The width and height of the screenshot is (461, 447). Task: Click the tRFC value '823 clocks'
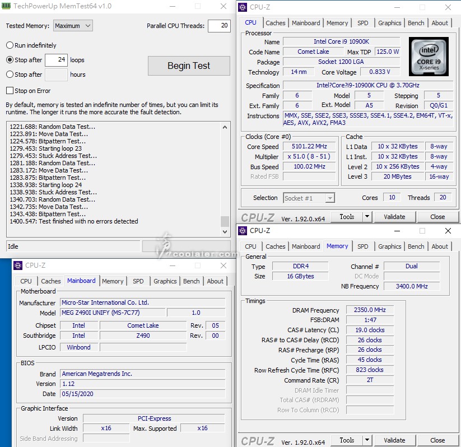[x=370, y=370]
